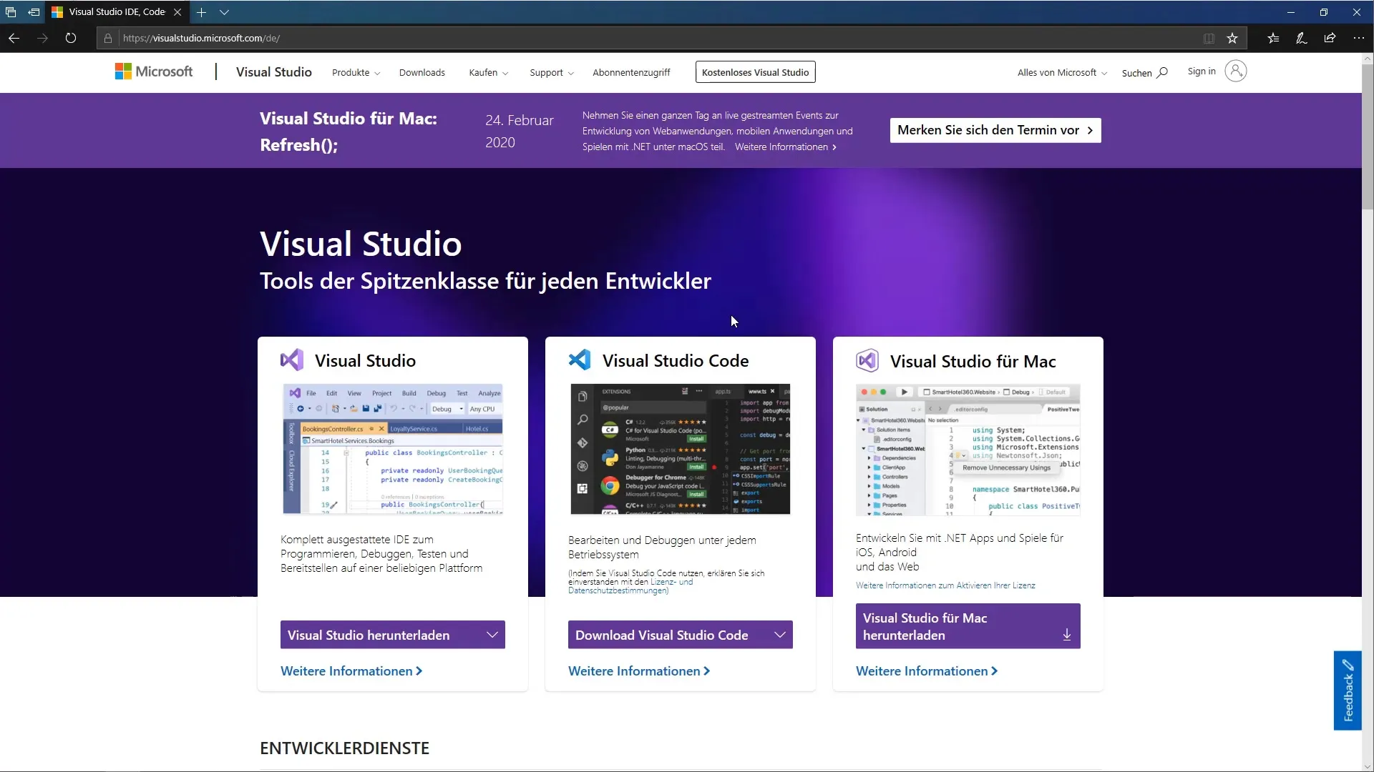Screen dimensions: 1374x772
Task: Open Weitere Informationen under Visual Studio Code
Action: [x=639, y=671]
